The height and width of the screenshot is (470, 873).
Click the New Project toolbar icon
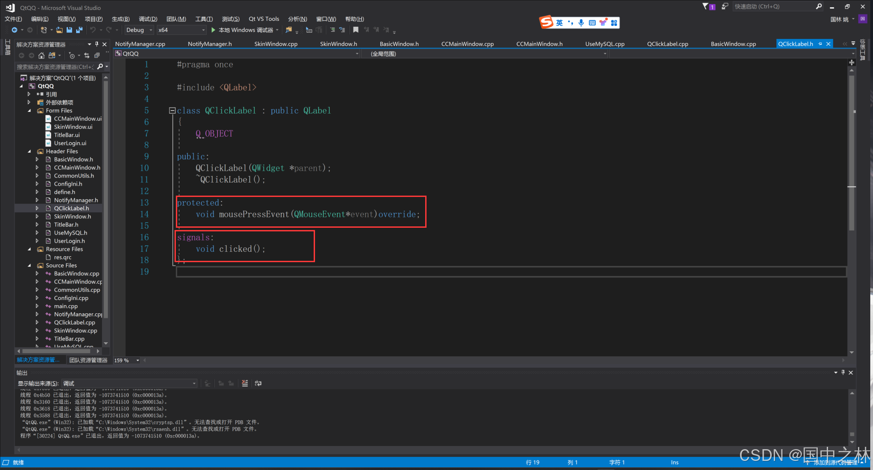(44, 30)
